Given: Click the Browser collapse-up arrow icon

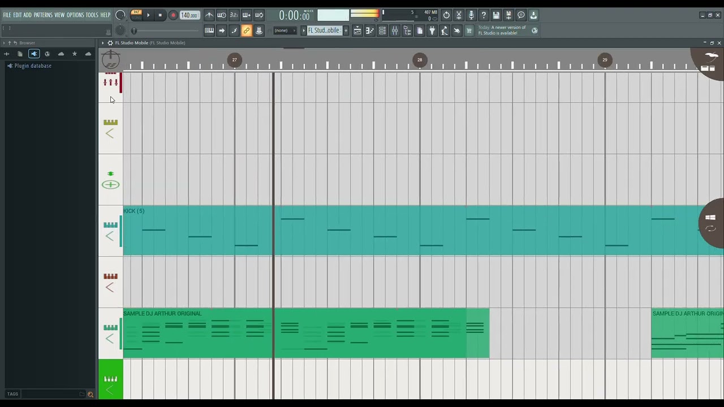Looking at the screenshot, I should point(9,43).
